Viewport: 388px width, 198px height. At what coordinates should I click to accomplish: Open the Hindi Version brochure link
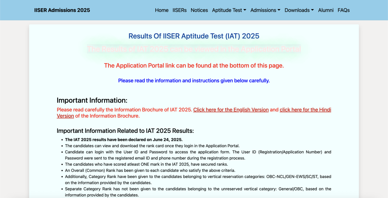305,110
